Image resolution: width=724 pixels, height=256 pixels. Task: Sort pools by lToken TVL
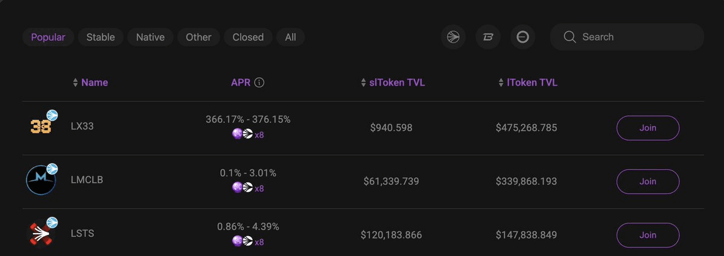(527, 83)
